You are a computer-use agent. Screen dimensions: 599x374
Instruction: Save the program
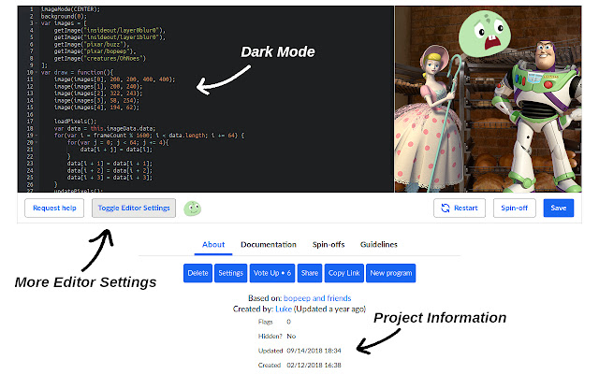coord(559,208)
